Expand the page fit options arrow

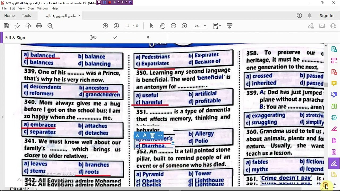(x=220, y=26)
